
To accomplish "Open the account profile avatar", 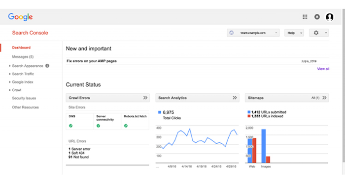I will [x=329, y=17].
